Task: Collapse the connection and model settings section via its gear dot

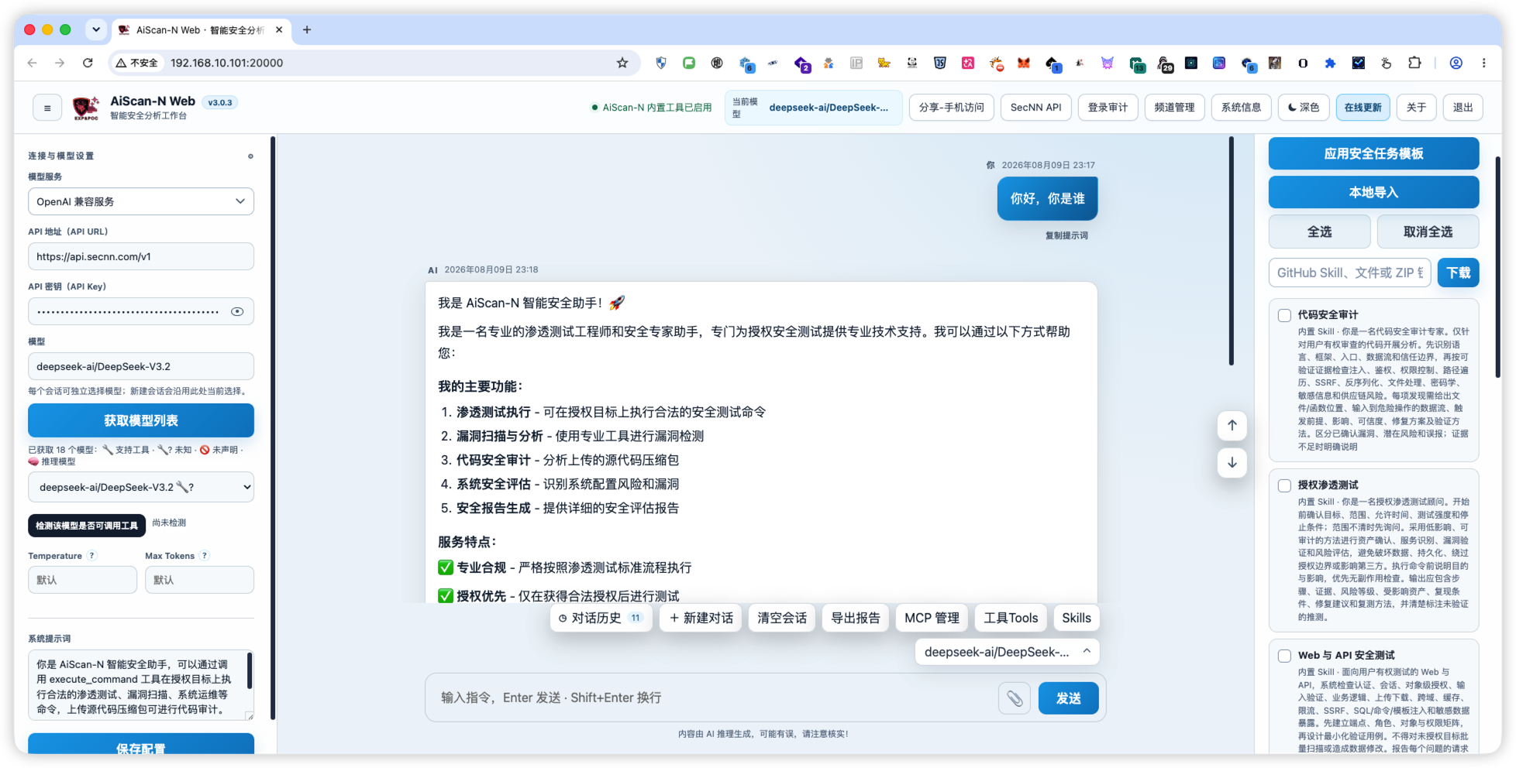Action: (x=250, y=156)
